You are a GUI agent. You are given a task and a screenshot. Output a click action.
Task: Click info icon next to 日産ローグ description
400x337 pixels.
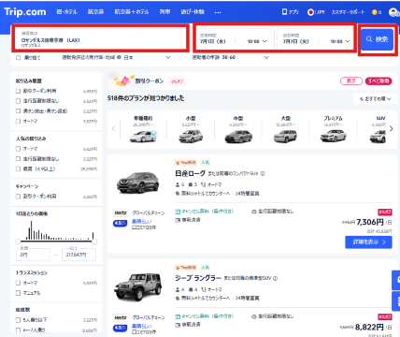pyautogui.click(x=263, y=173)
